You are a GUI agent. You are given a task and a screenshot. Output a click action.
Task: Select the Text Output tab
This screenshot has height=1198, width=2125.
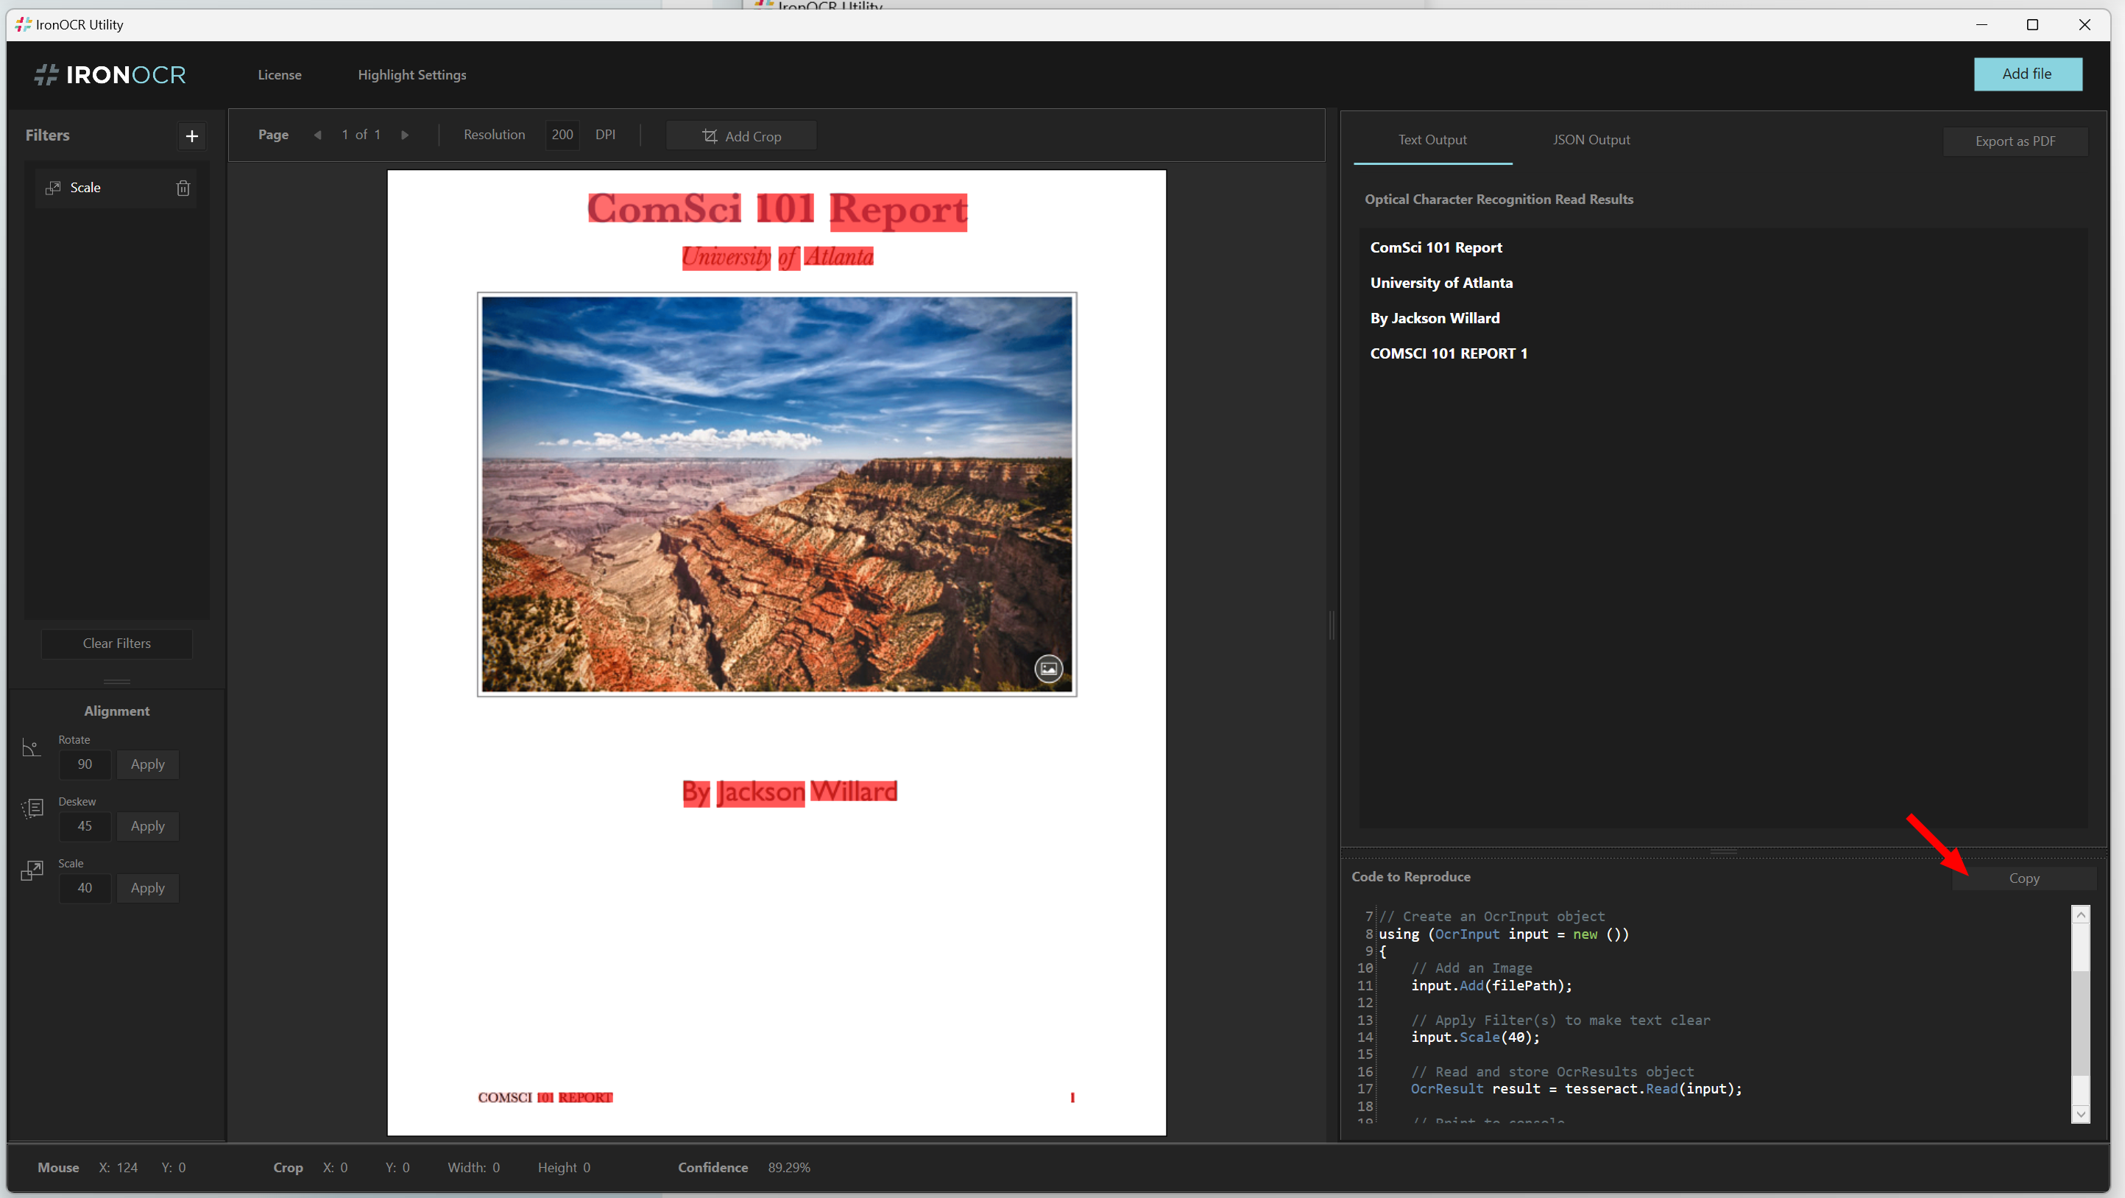point(1432,139)
